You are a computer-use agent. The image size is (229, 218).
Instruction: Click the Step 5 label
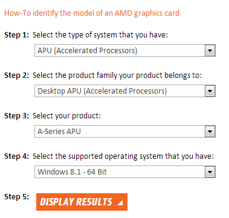(x=17, y=197)
